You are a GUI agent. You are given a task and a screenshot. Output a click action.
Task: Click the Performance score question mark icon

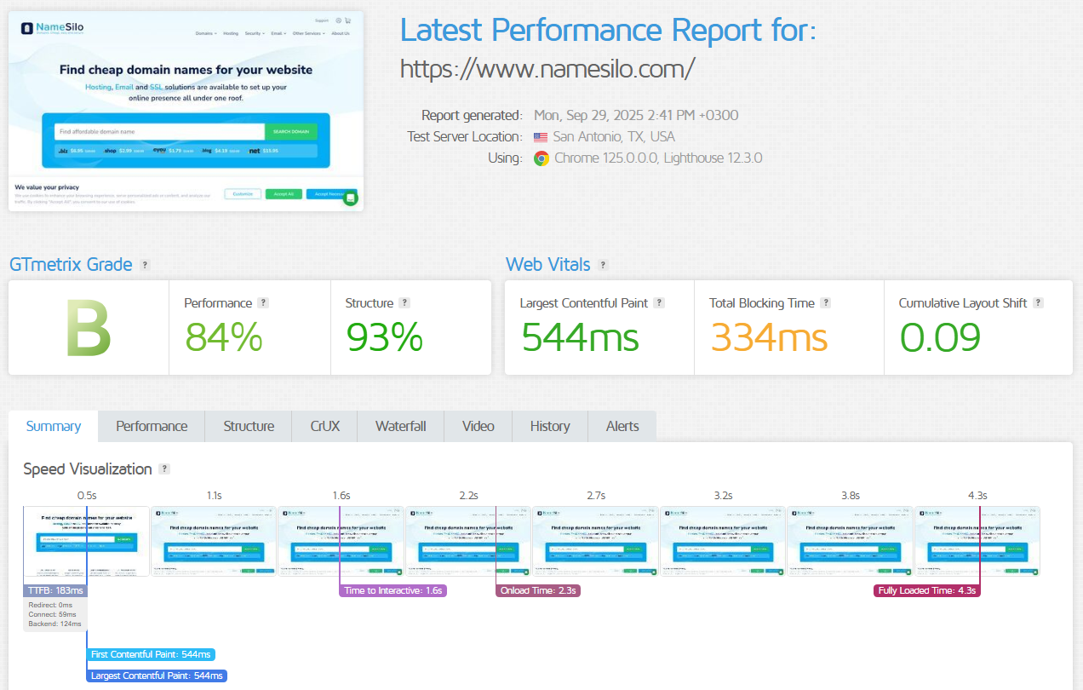click(263, 302)
